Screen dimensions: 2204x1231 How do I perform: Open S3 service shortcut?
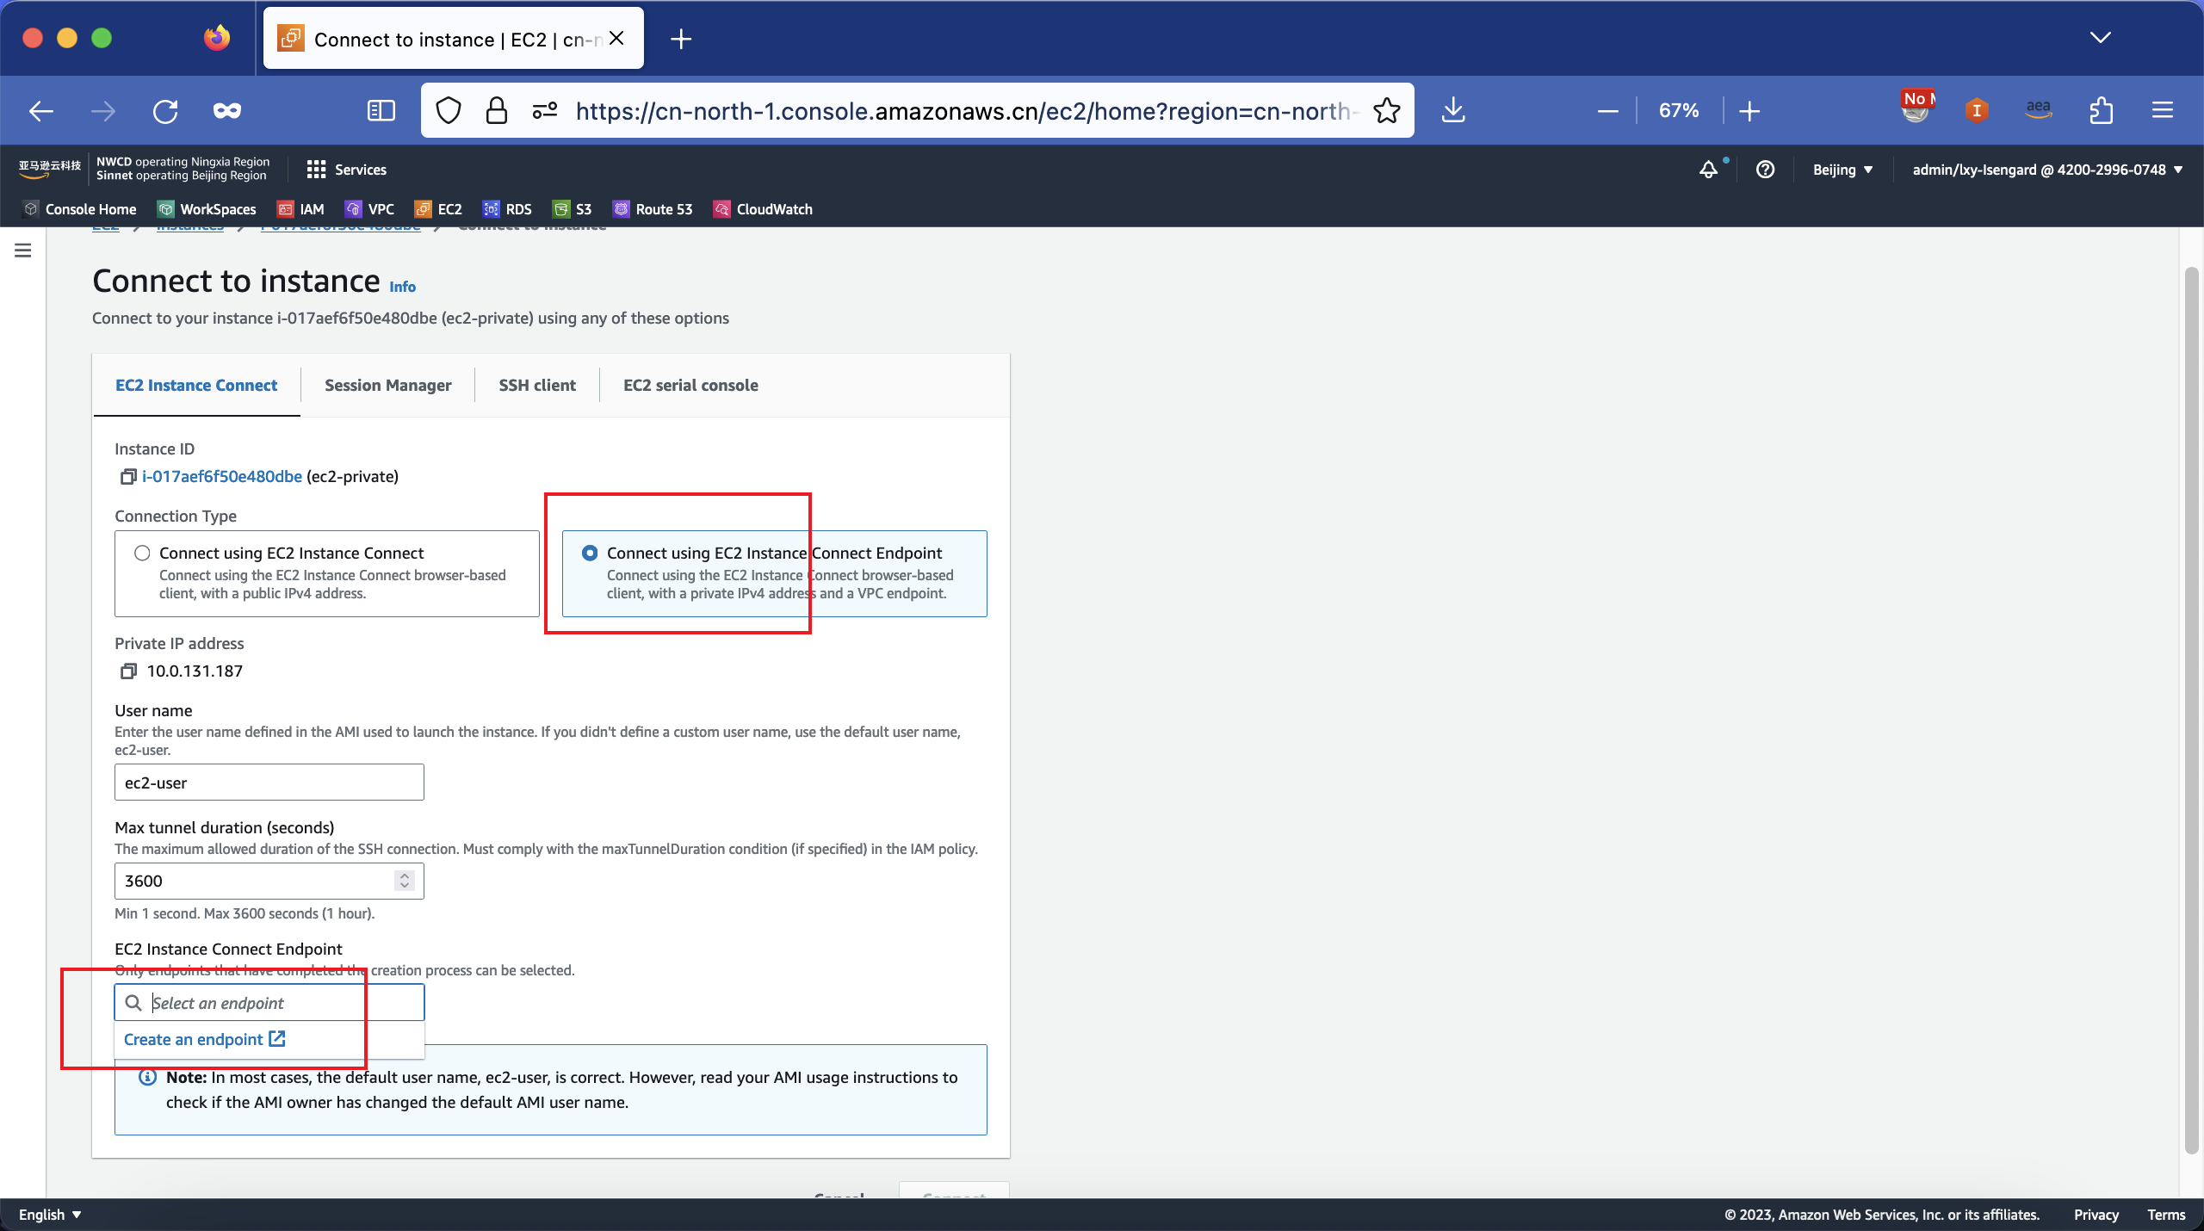(x=573, y=209)
